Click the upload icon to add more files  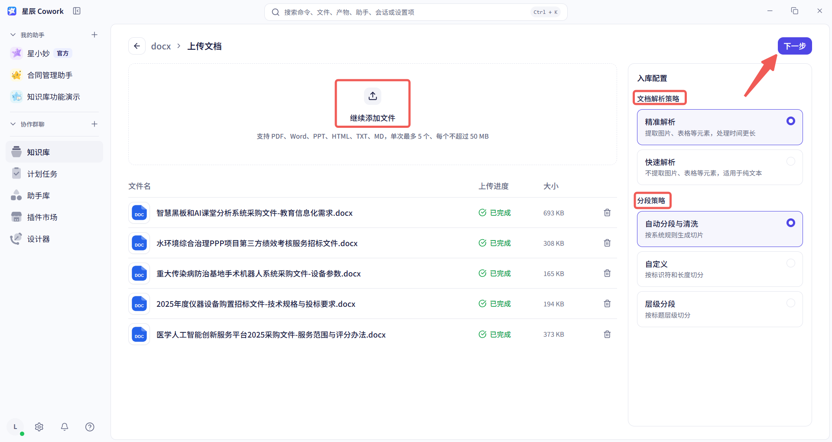tap(373, 96)
